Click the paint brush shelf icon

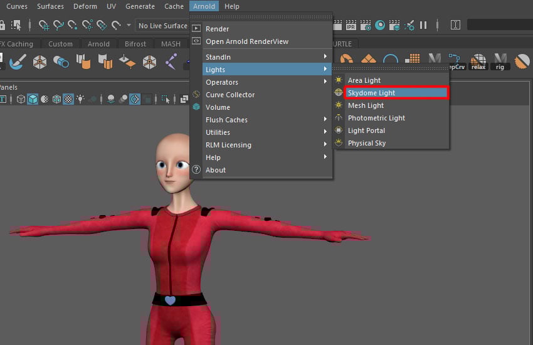click(18, 61)
